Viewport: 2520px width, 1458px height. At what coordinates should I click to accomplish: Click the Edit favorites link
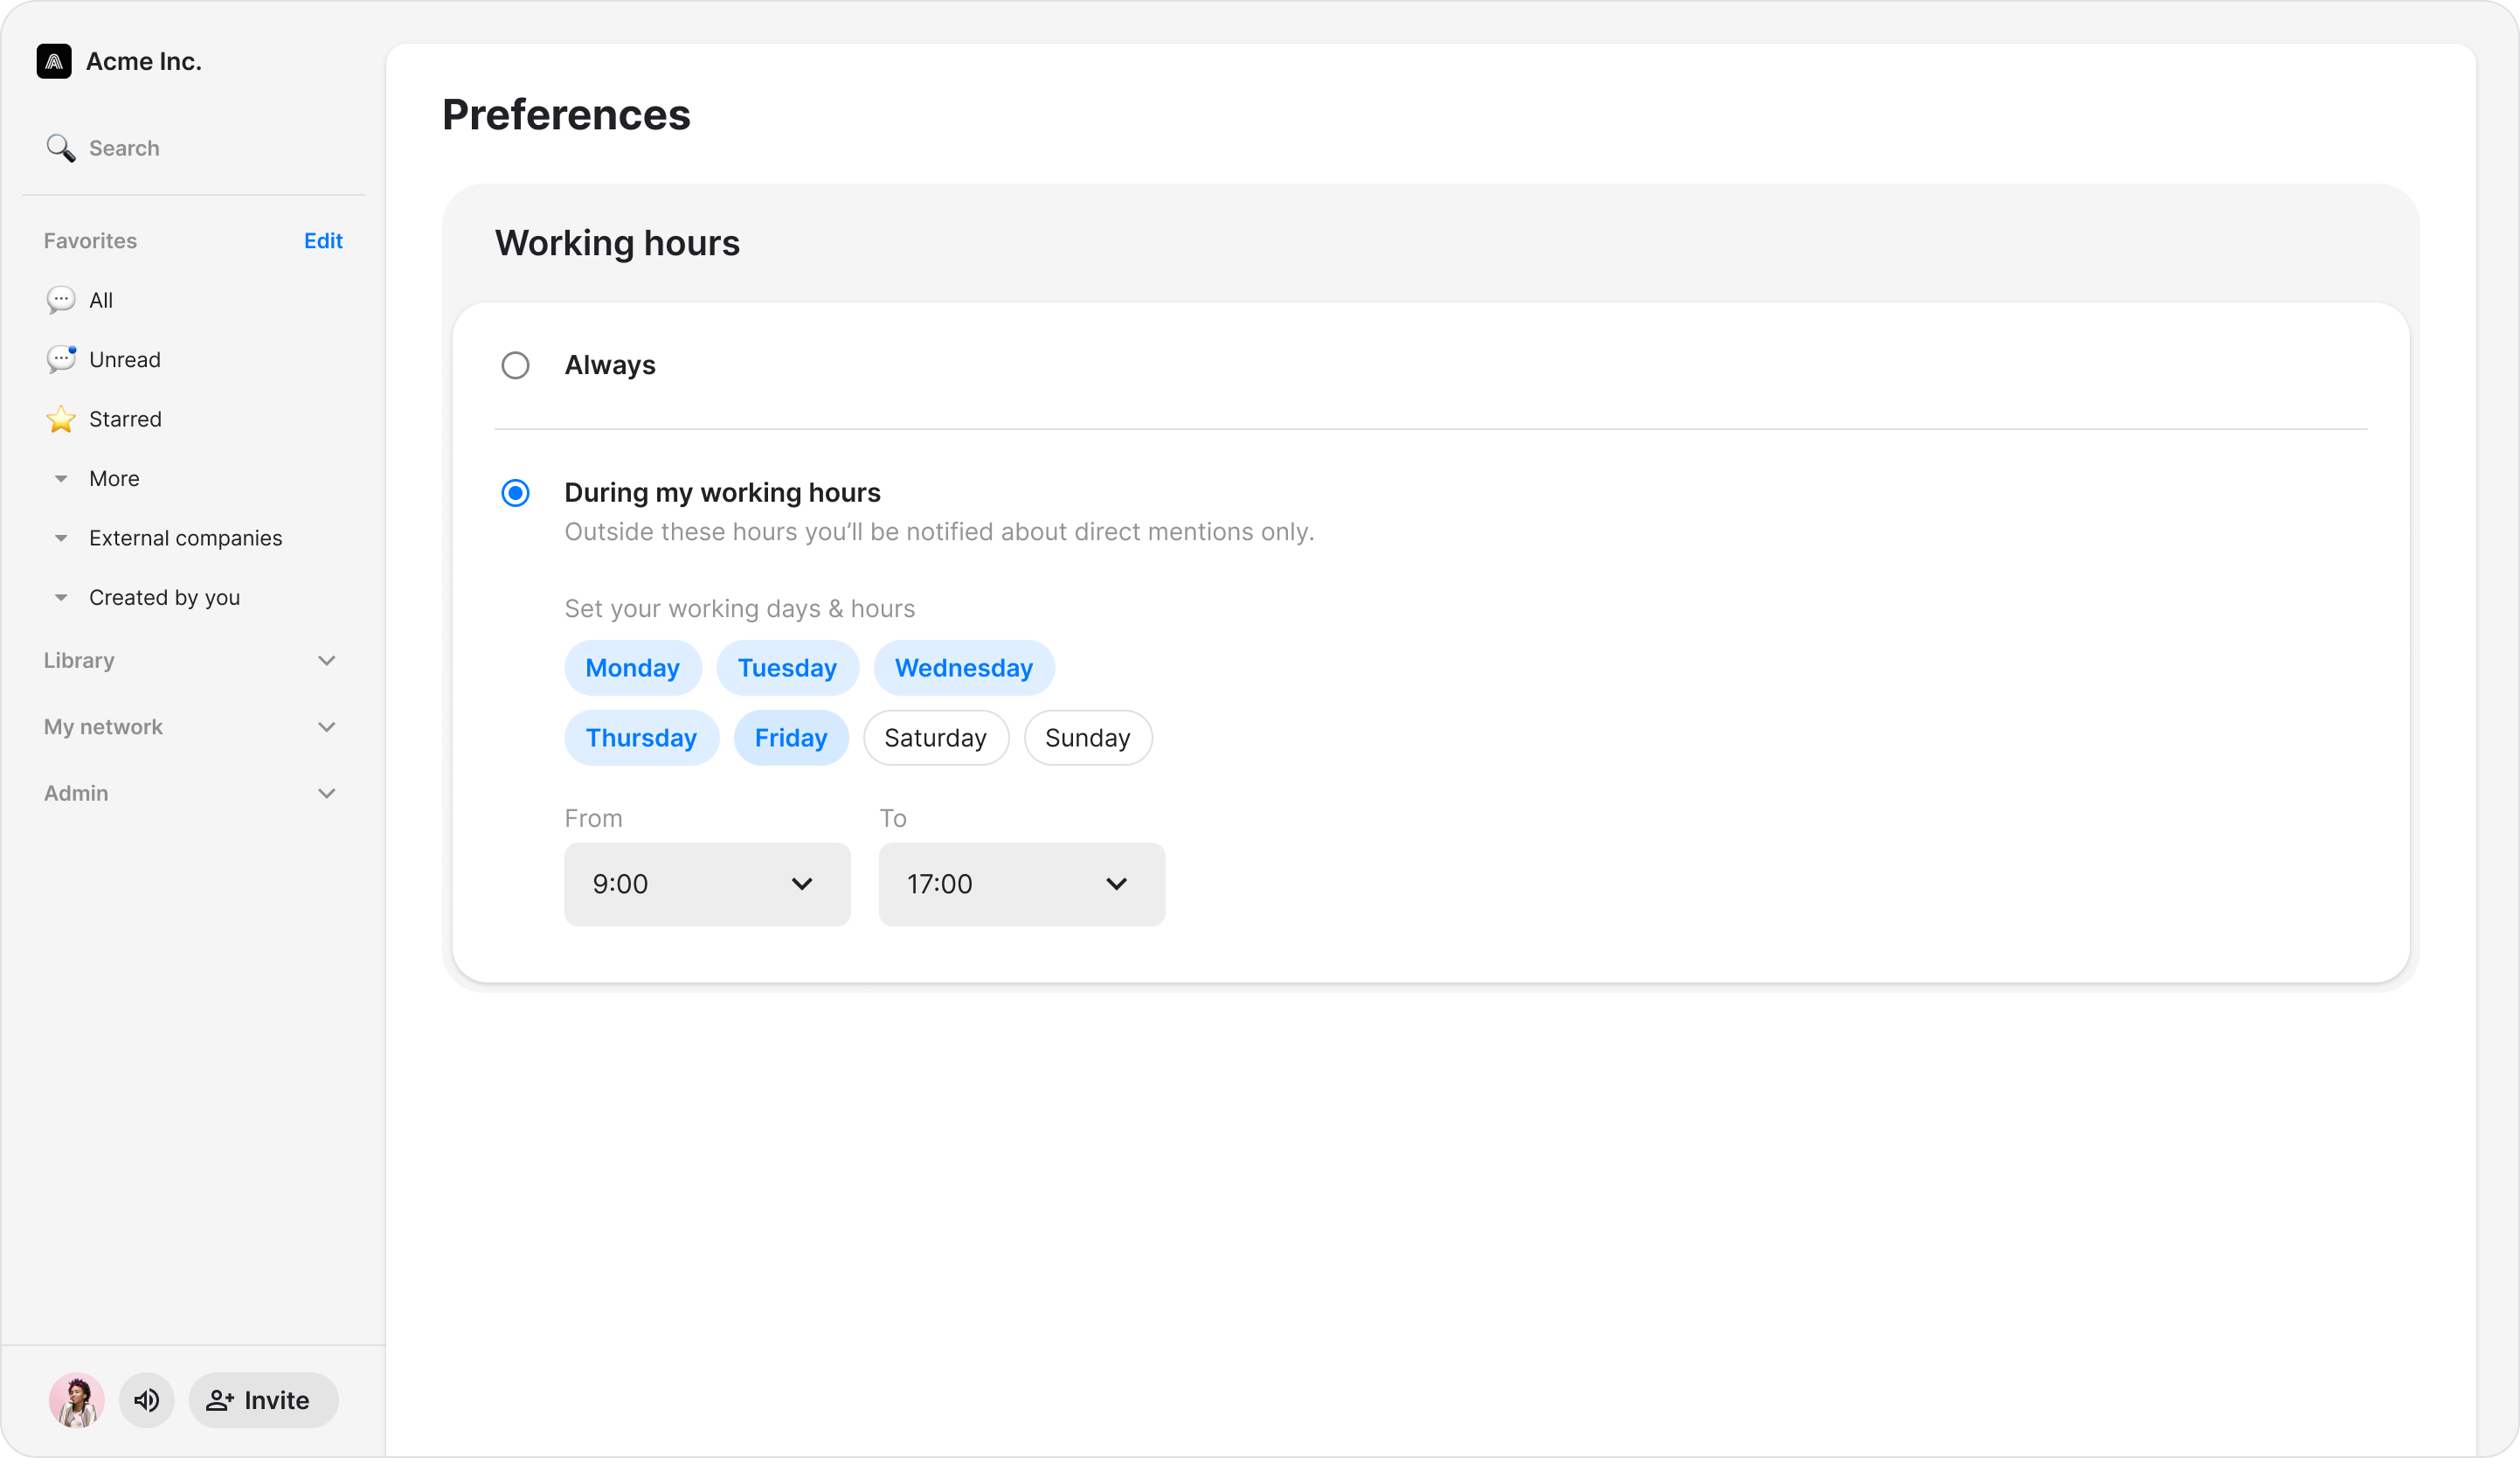[323, 241]
